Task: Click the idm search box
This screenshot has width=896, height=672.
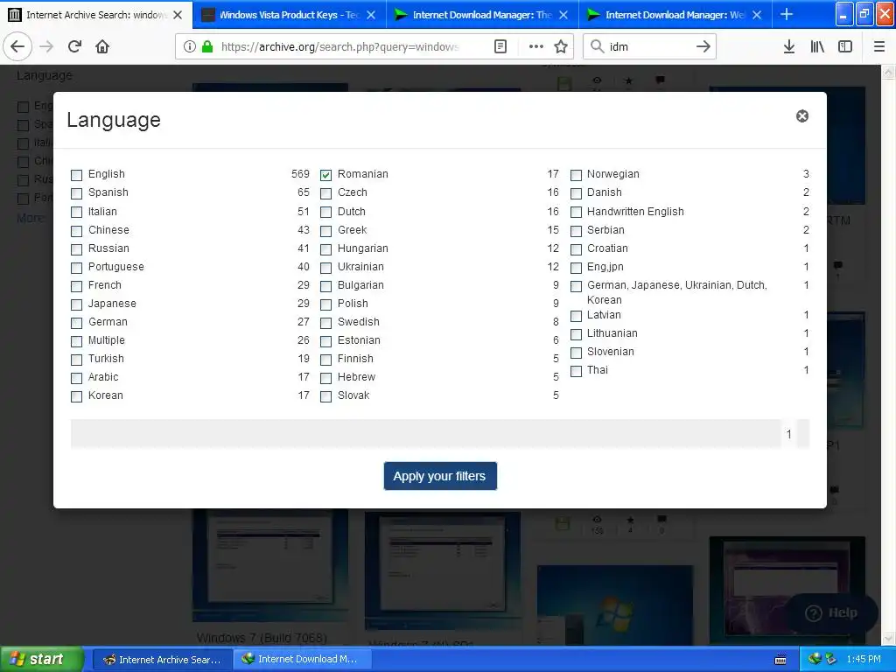Action: point(649,46)
